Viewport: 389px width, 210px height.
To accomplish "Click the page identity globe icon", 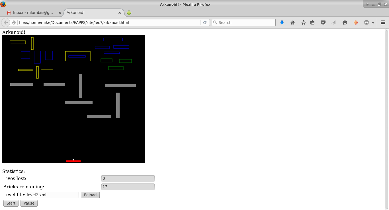I will pyautogui.click(x=14, y=23).
